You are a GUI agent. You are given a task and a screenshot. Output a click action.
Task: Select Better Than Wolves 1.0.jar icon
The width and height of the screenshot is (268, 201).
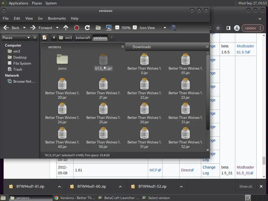point(144,59)
